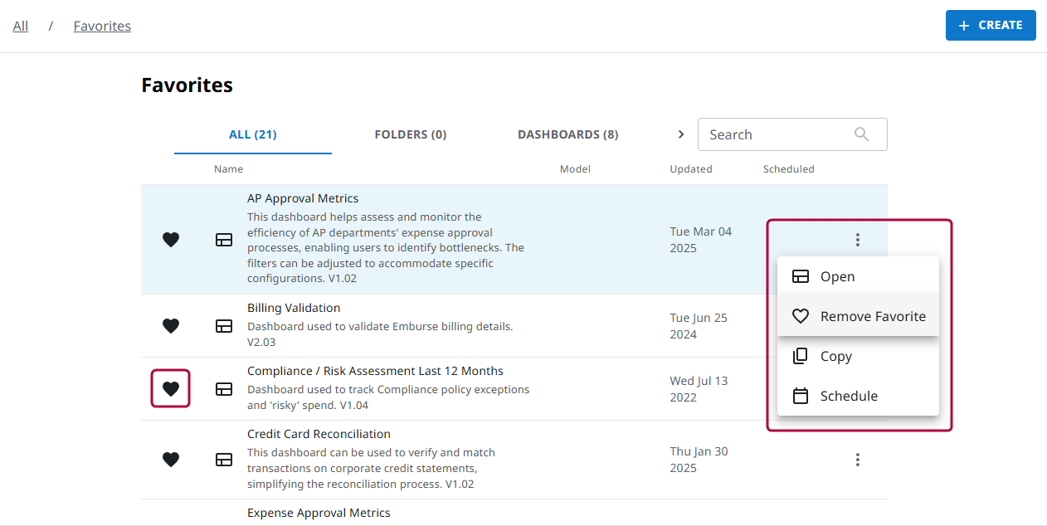Unfavorite Billing Validation via its heart toggle

point(171,326)
